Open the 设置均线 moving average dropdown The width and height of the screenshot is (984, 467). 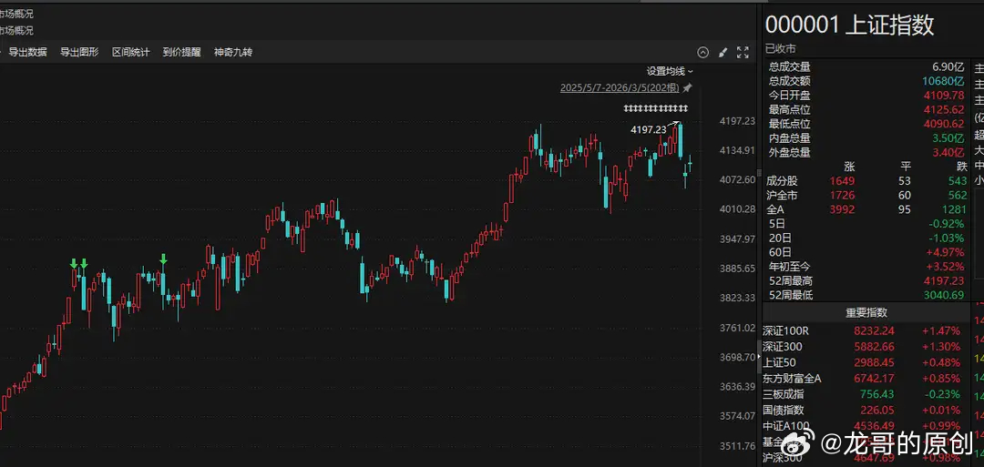click(x=670, y=71)
